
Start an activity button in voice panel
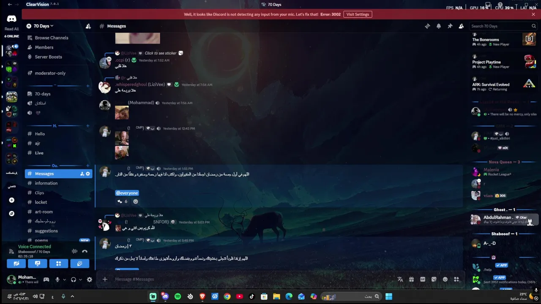(x=58, y=263)
